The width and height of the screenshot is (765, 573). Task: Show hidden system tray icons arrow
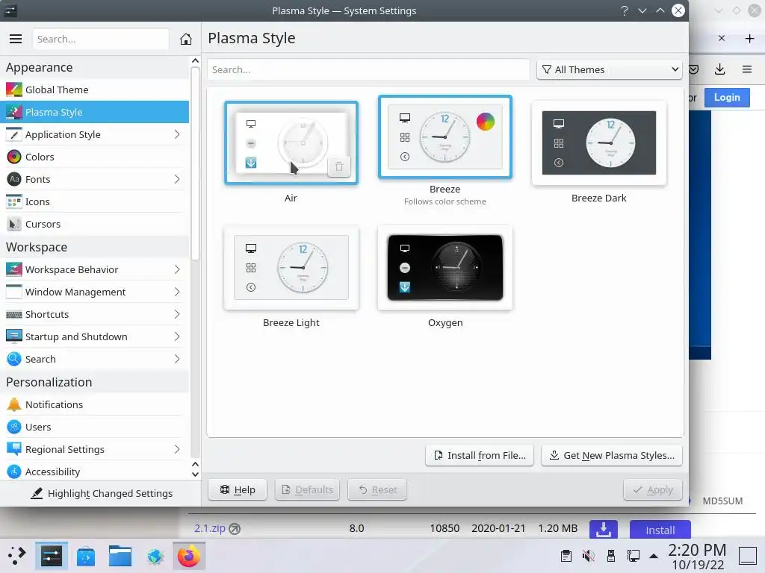point(654,556)
